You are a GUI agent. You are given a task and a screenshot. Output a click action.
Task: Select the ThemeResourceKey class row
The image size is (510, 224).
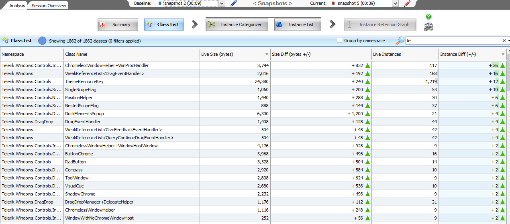coord(253,81)
